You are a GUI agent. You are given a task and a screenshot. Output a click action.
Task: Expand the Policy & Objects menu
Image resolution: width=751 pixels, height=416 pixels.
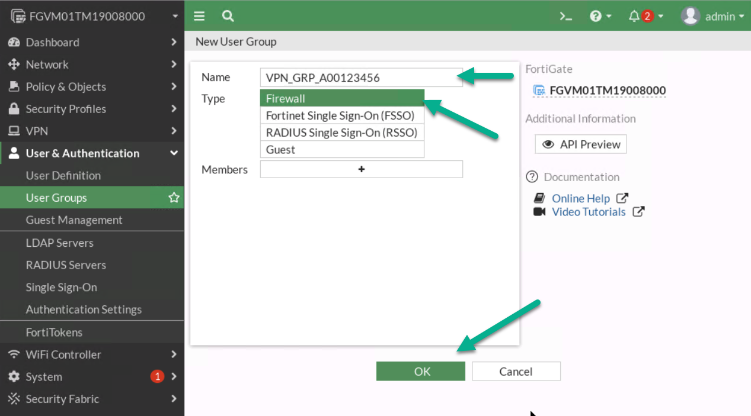click(x=92, y=86)
